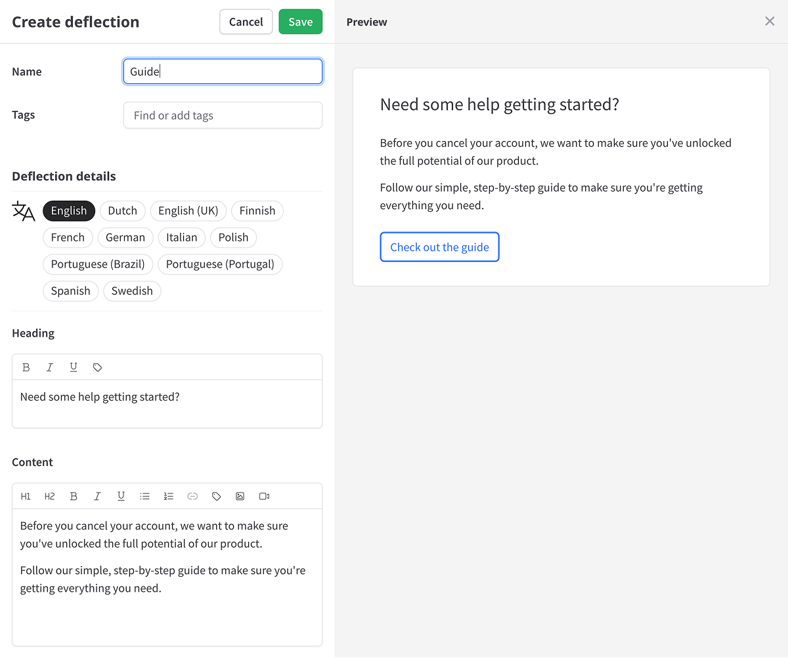Insert a video in Content editor

[x=264, y=497]
